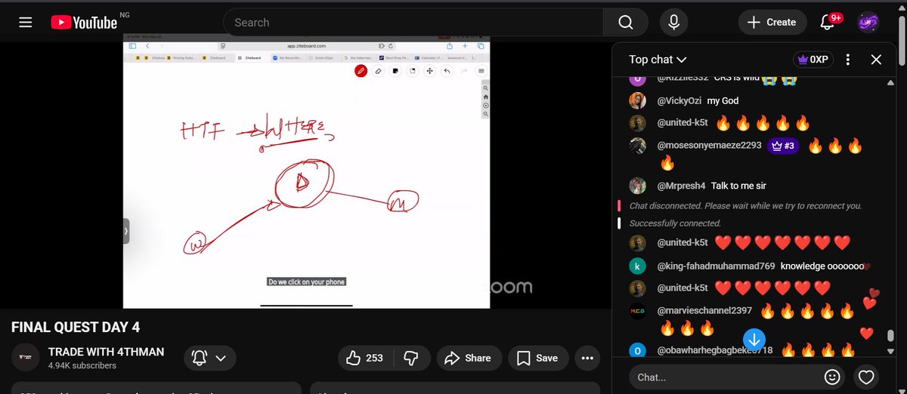Open the TRADE WITH 4THMAN channel name
The width and height of the screenshot is (907, 394).
click(x=106, y=352)
